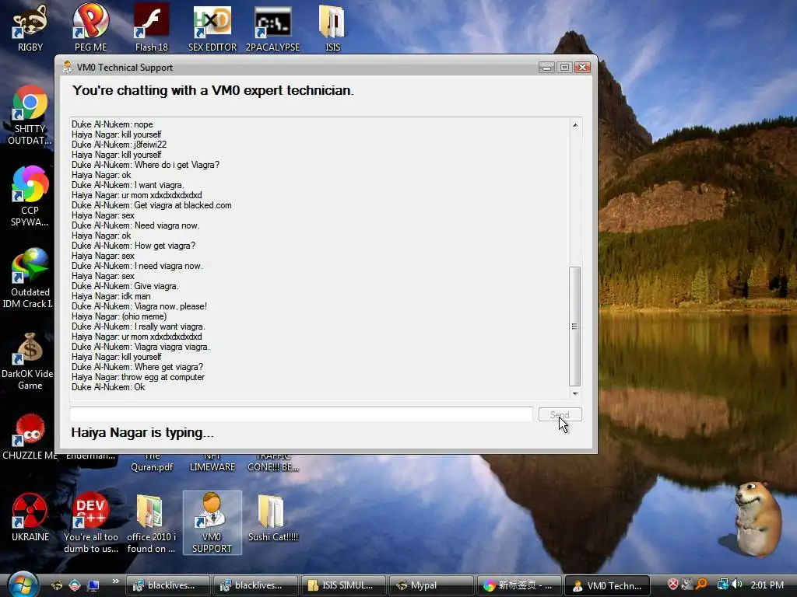Click the 'Haiya Nagar is typing...' status text
Viewport: 797px width, 597px height.
[142, 432]
